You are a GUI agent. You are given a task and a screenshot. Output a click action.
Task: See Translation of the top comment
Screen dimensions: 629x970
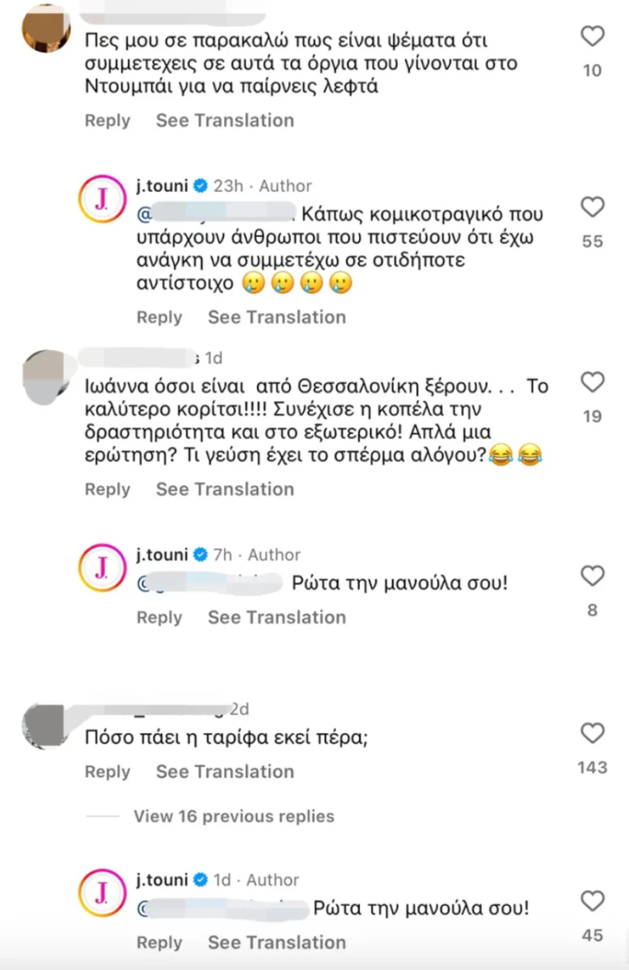(x=225, y=120)
